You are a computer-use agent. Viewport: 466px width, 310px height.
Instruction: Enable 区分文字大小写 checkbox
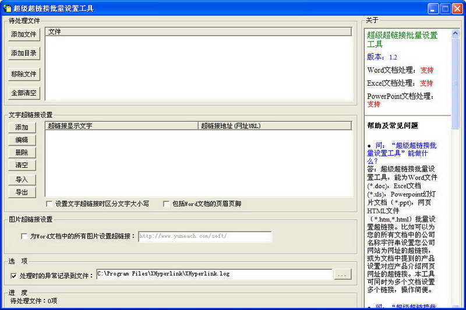50,204
